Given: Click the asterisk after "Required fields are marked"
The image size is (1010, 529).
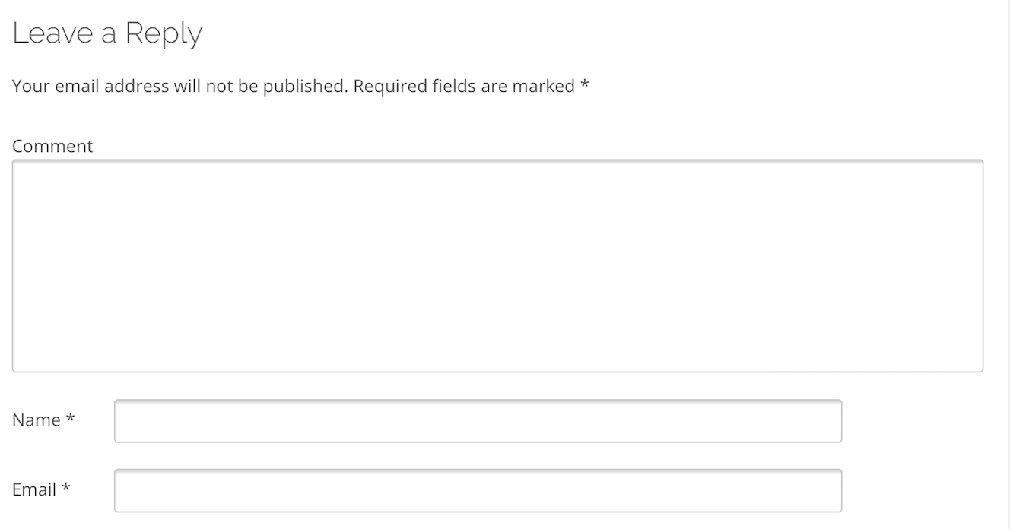Looking at the screenshot, I should pyautogui.click(x=585, y=85).
